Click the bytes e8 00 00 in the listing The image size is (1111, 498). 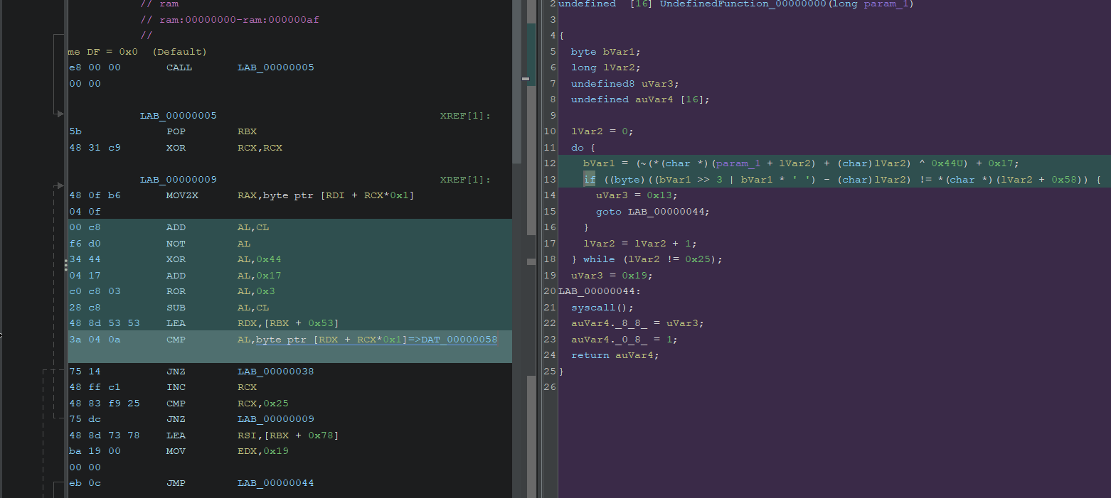click(95, 67)
